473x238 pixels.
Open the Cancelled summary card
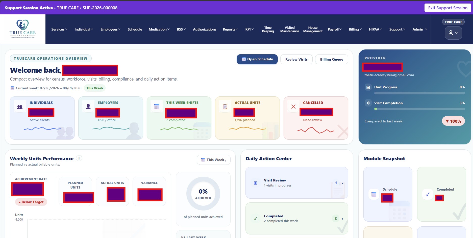click(x=316, y=118)
